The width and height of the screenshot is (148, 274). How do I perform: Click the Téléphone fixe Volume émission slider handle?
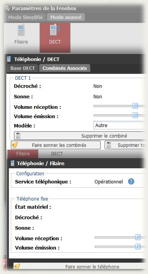coord(138,247)
